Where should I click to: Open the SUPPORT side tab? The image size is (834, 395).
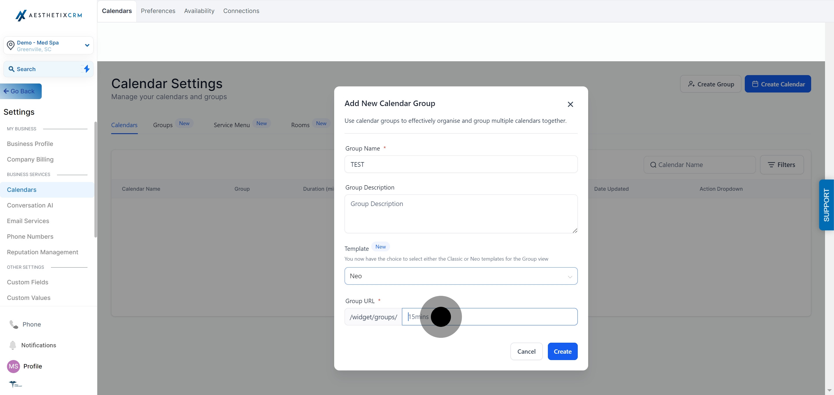tap(826, 205)
